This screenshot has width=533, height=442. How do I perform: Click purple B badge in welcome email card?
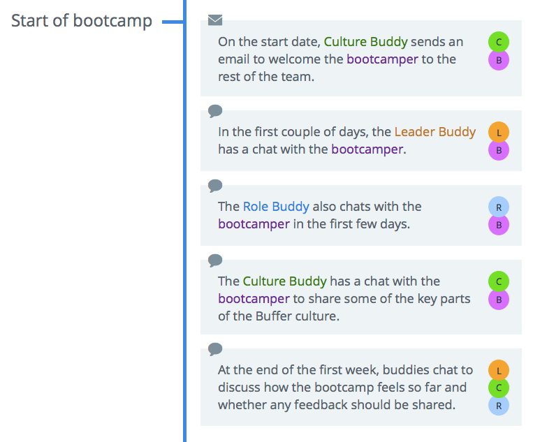[x=499, y=60]
